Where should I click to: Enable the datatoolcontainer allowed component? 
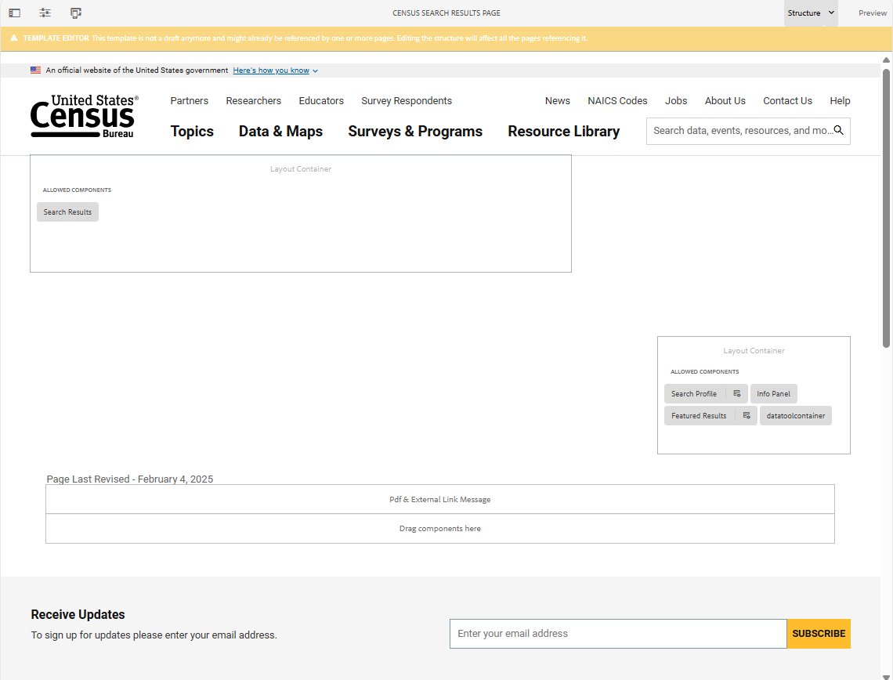[x=795, y=415]
